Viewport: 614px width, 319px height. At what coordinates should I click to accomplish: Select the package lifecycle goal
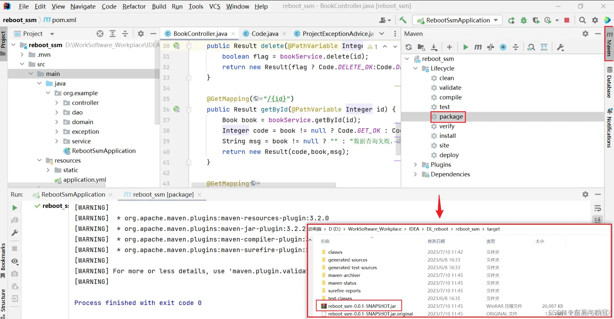451,117
